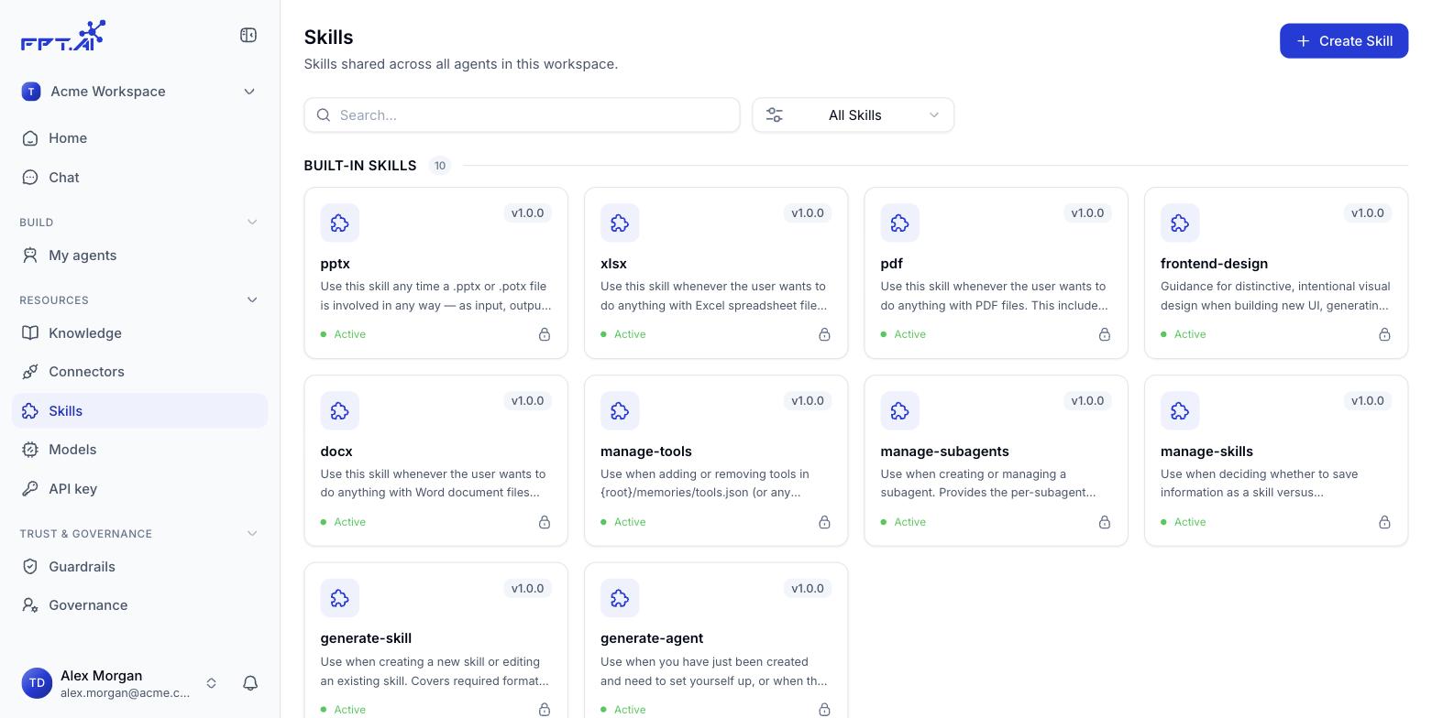Click lock icon on docx card
This screenshot has height=718, width=1432.
pos(545,522)
